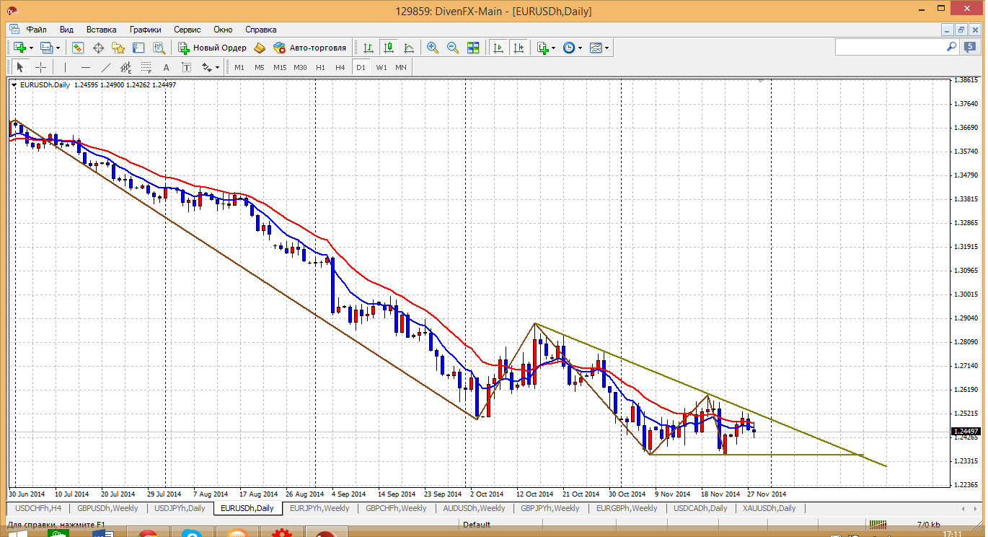
Task: Expand the new chart dropdown arrow
Action: pos(31,48)
